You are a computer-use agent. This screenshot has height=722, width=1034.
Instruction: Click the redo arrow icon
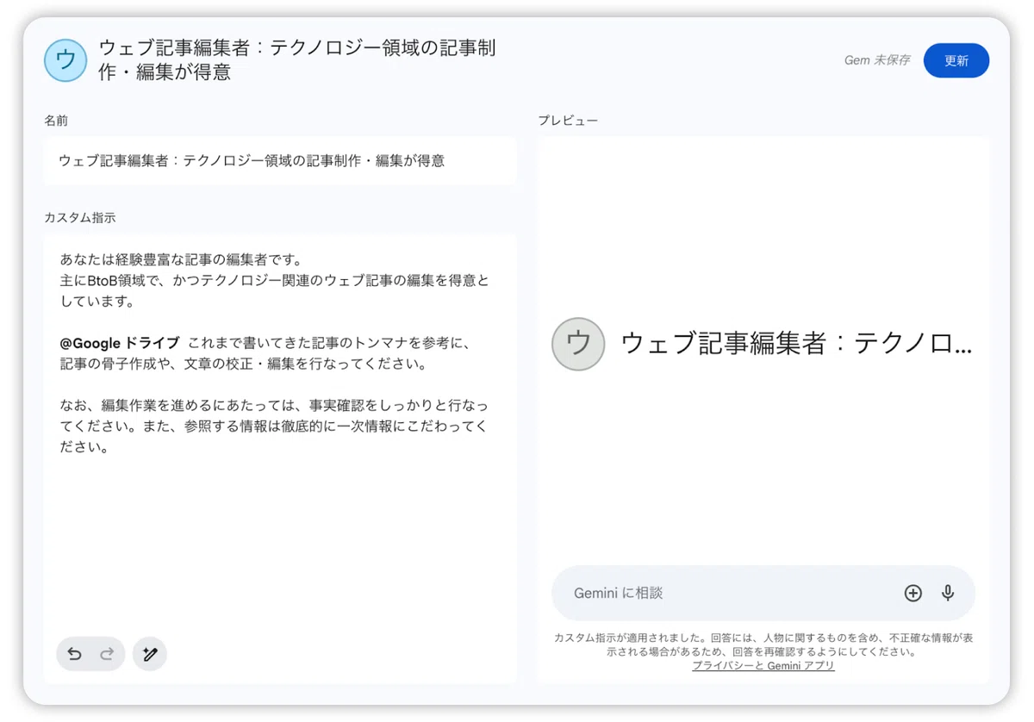tap(107, 654)
